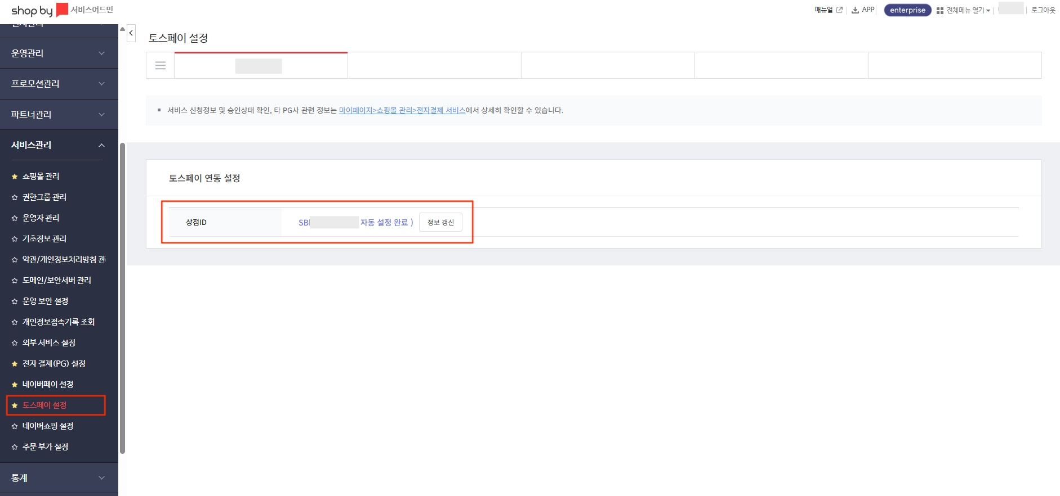Open 쇼핑몰 관리 menu item

pyautogui.click(x=41, y=177)
